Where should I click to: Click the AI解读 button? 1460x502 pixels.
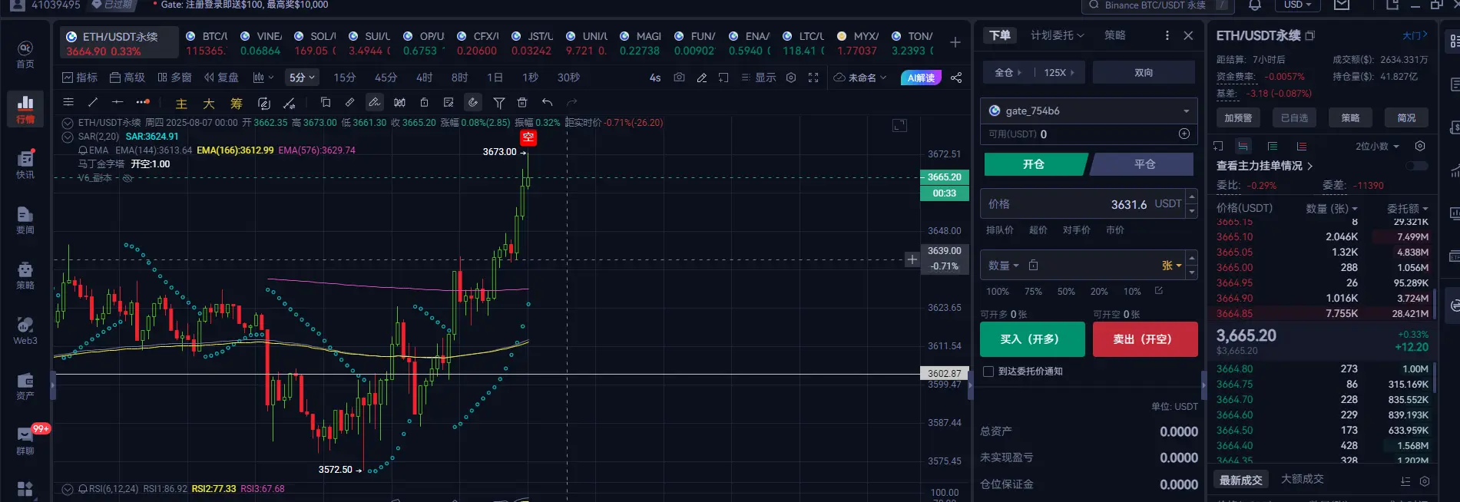click(921, 78)
